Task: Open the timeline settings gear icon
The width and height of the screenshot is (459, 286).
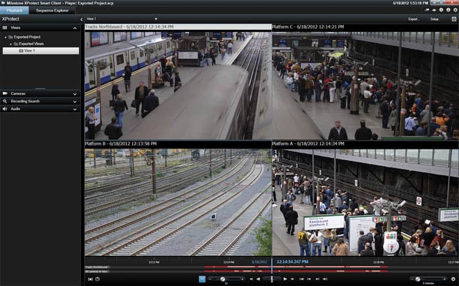Action: click(x=453, y=279)
